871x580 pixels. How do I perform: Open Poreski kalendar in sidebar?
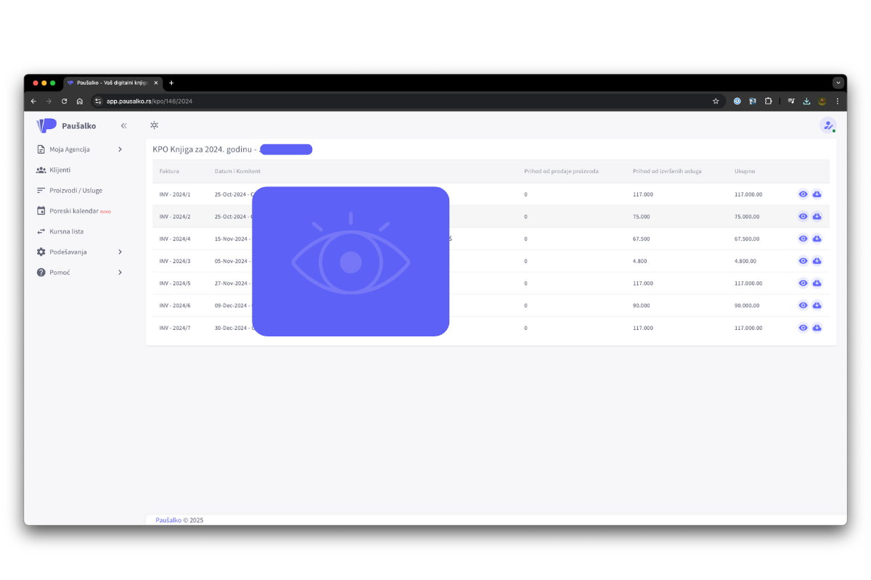73,211
